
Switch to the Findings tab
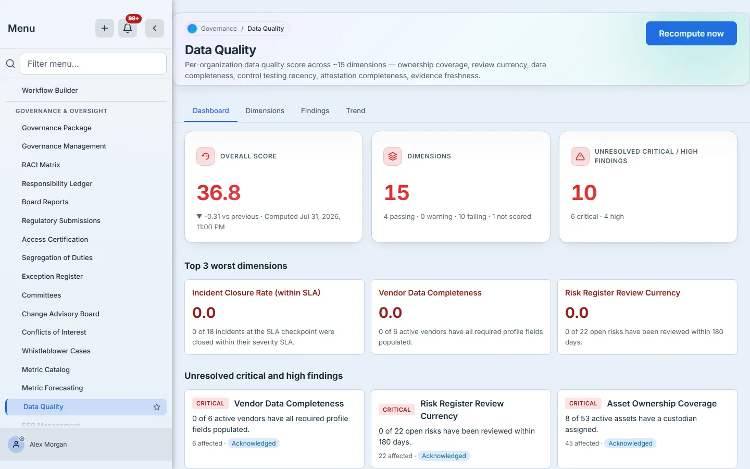click(x=315, y=110)
